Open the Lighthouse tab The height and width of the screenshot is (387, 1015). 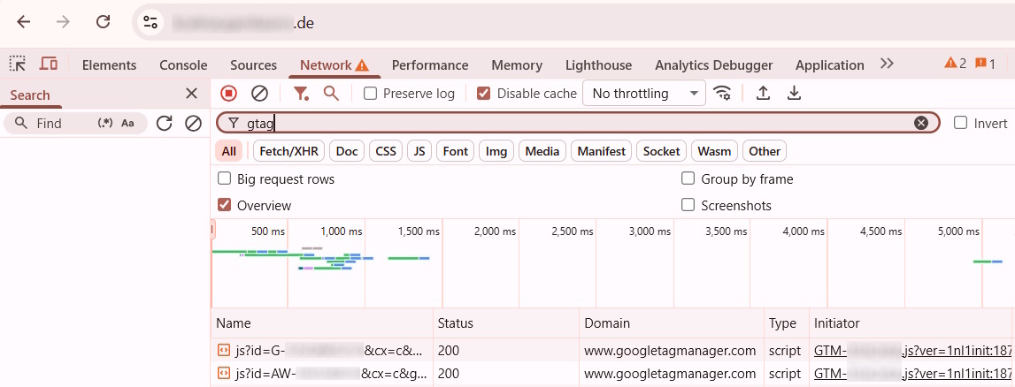click(x=598, y=65)
